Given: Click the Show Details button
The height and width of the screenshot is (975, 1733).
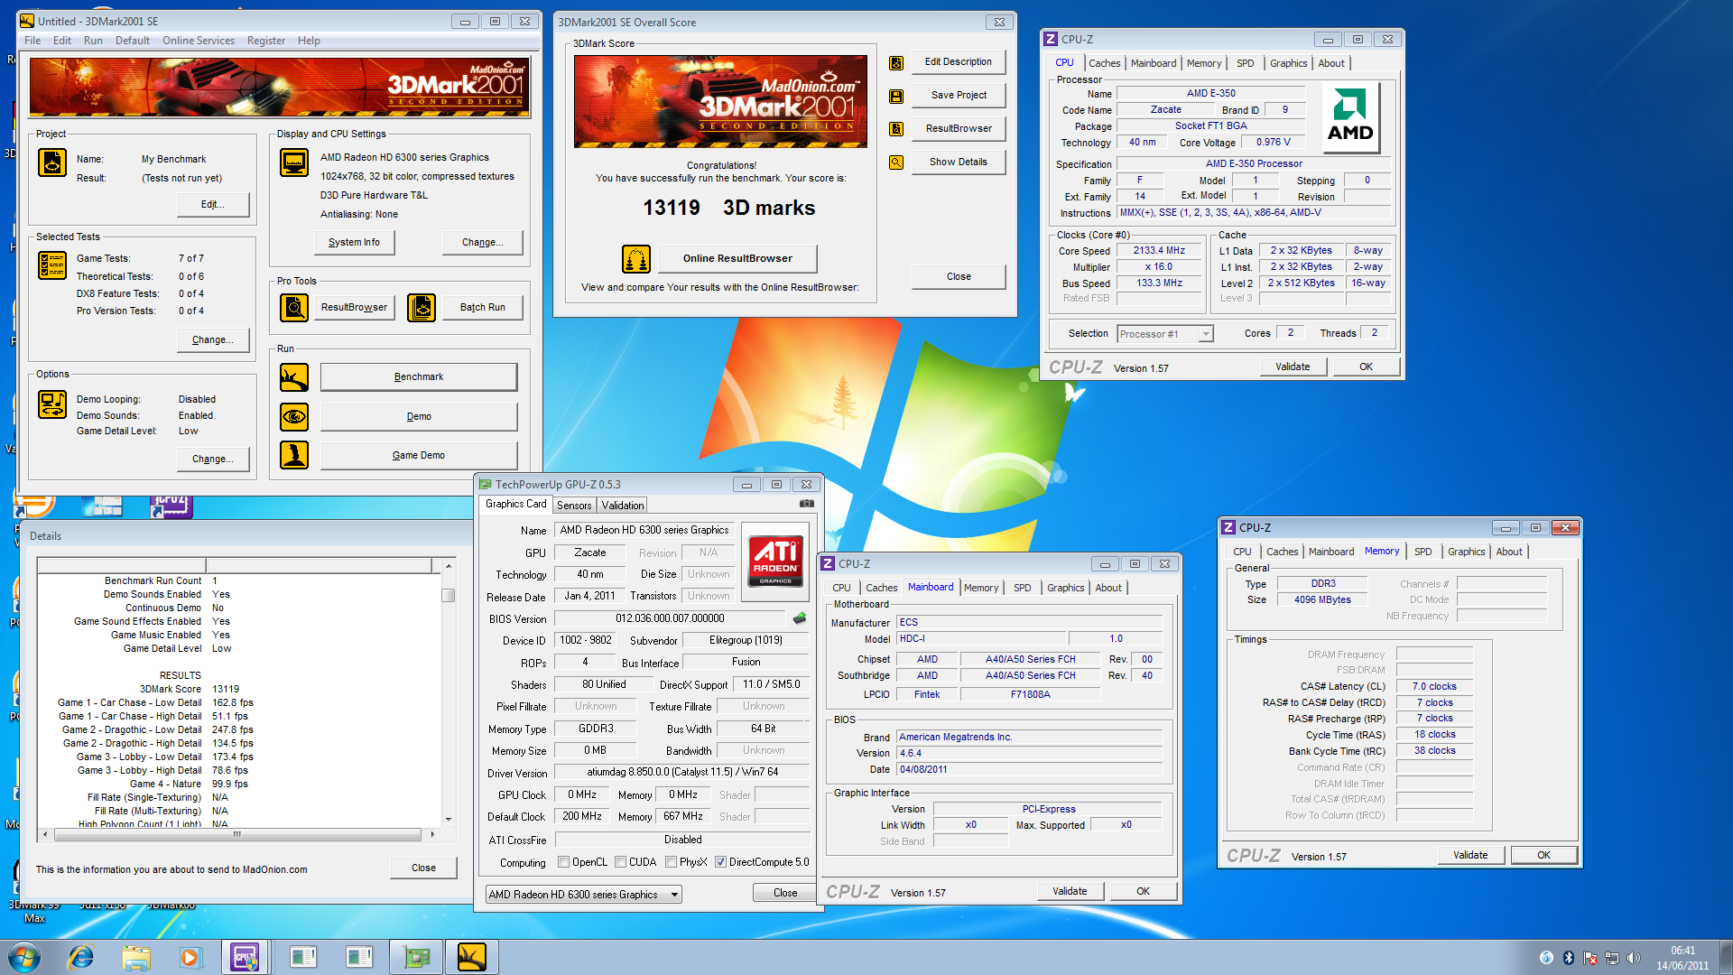Looking at the screenshot, I should click(959, 162).
